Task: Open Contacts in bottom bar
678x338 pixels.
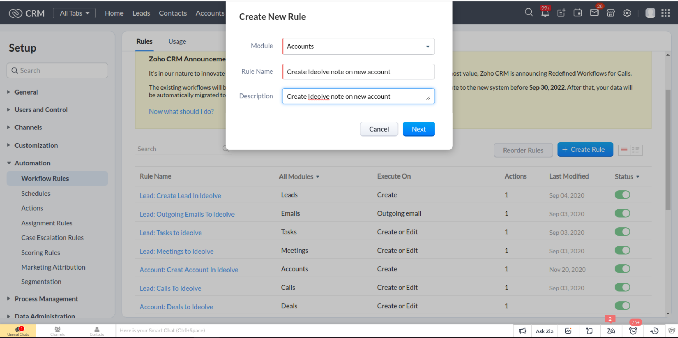Action: click(x=96, y=331)
